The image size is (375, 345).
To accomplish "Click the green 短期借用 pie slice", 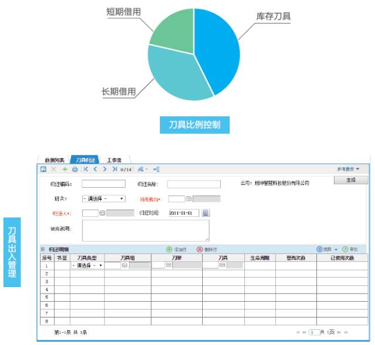I will tap(176, 31).
